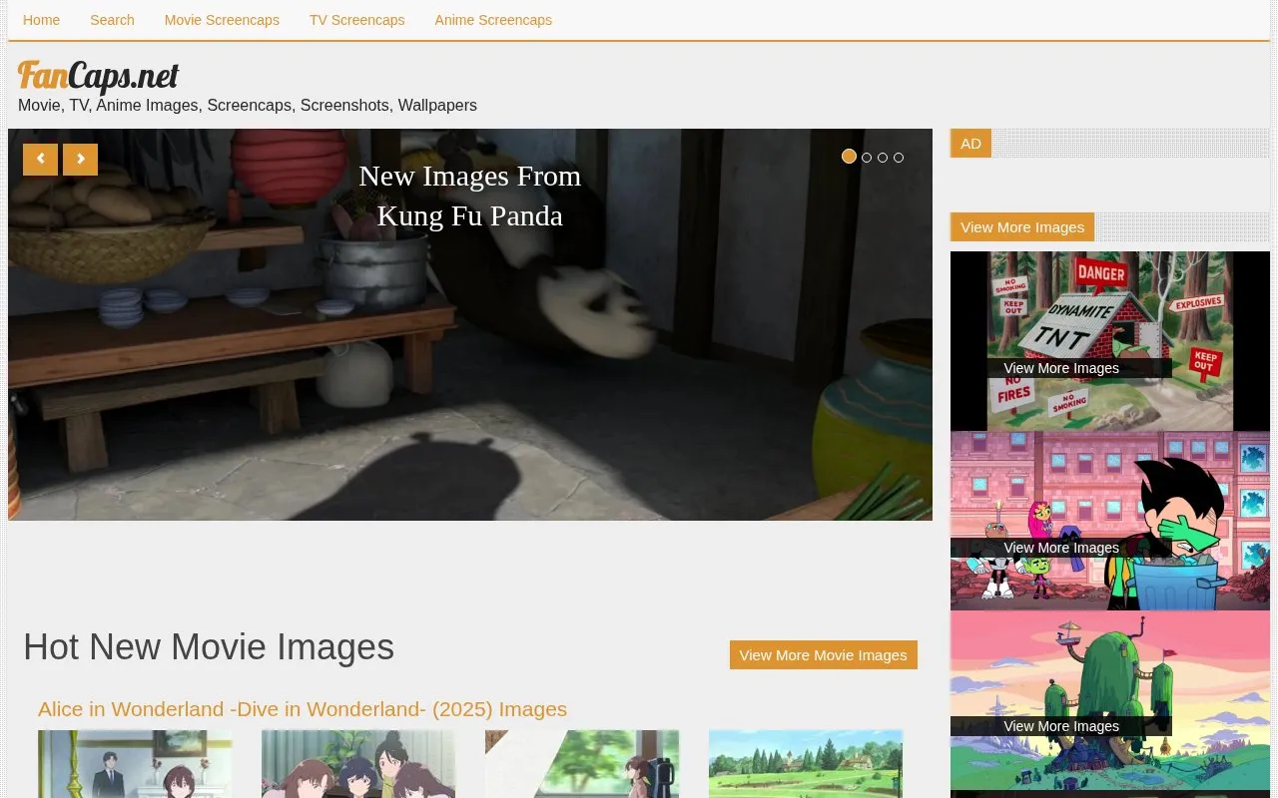Open Movie Screencaps section
The width and height of the screenshot is (1278, 798).
point(222,20)
